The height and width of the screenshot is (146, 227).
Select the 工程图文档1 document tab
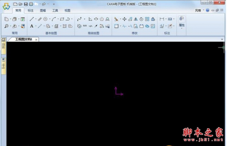tap(23, 39)
